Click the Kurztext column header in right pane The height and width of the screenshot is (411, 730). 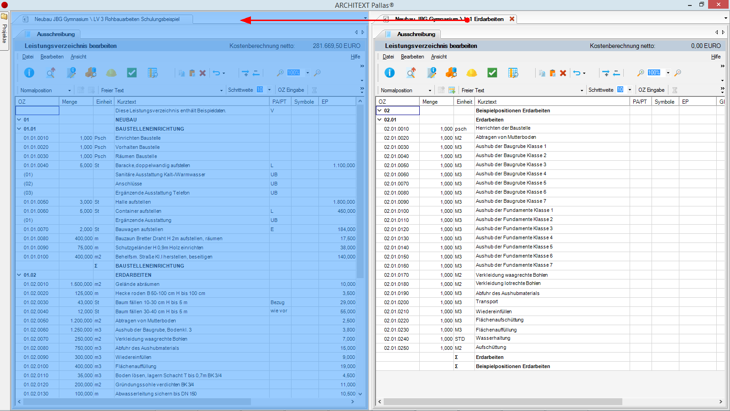tap(552, 102)
